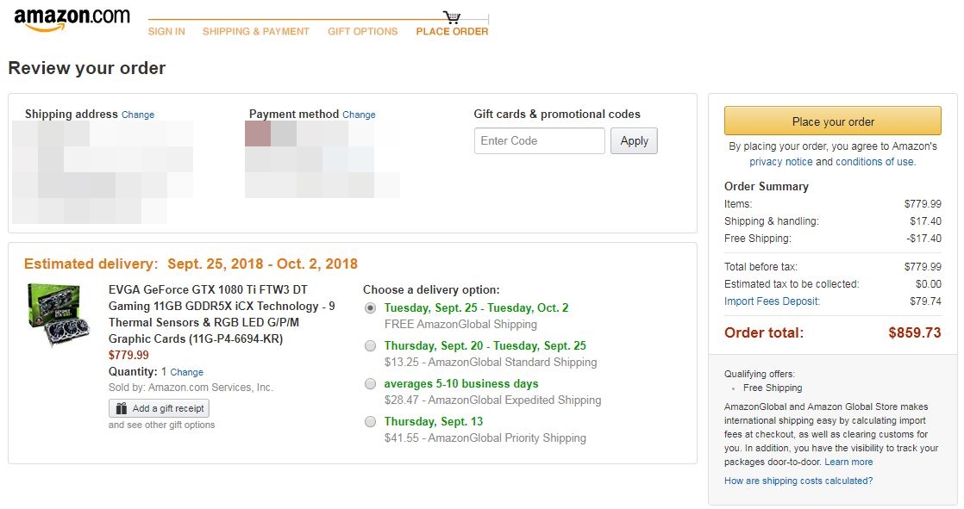The image size is (964, 509).
Task: Choose AmazonGlobal Standard Shipping radio button
Action: 371,346
